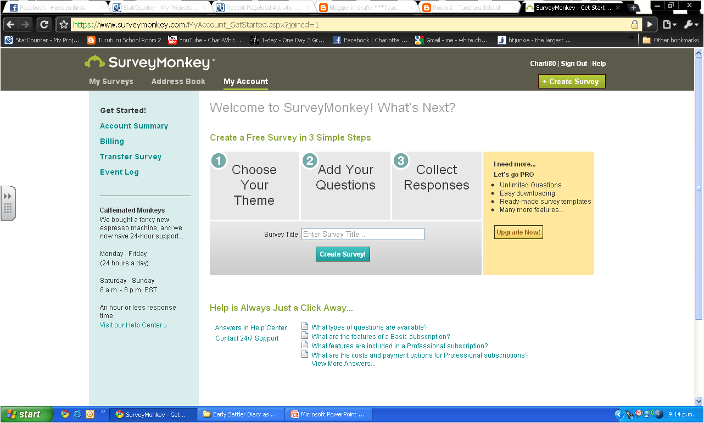Click the Go arrow beside the address bar
Screen dimensions: 704x423
[x=650, y=25]
